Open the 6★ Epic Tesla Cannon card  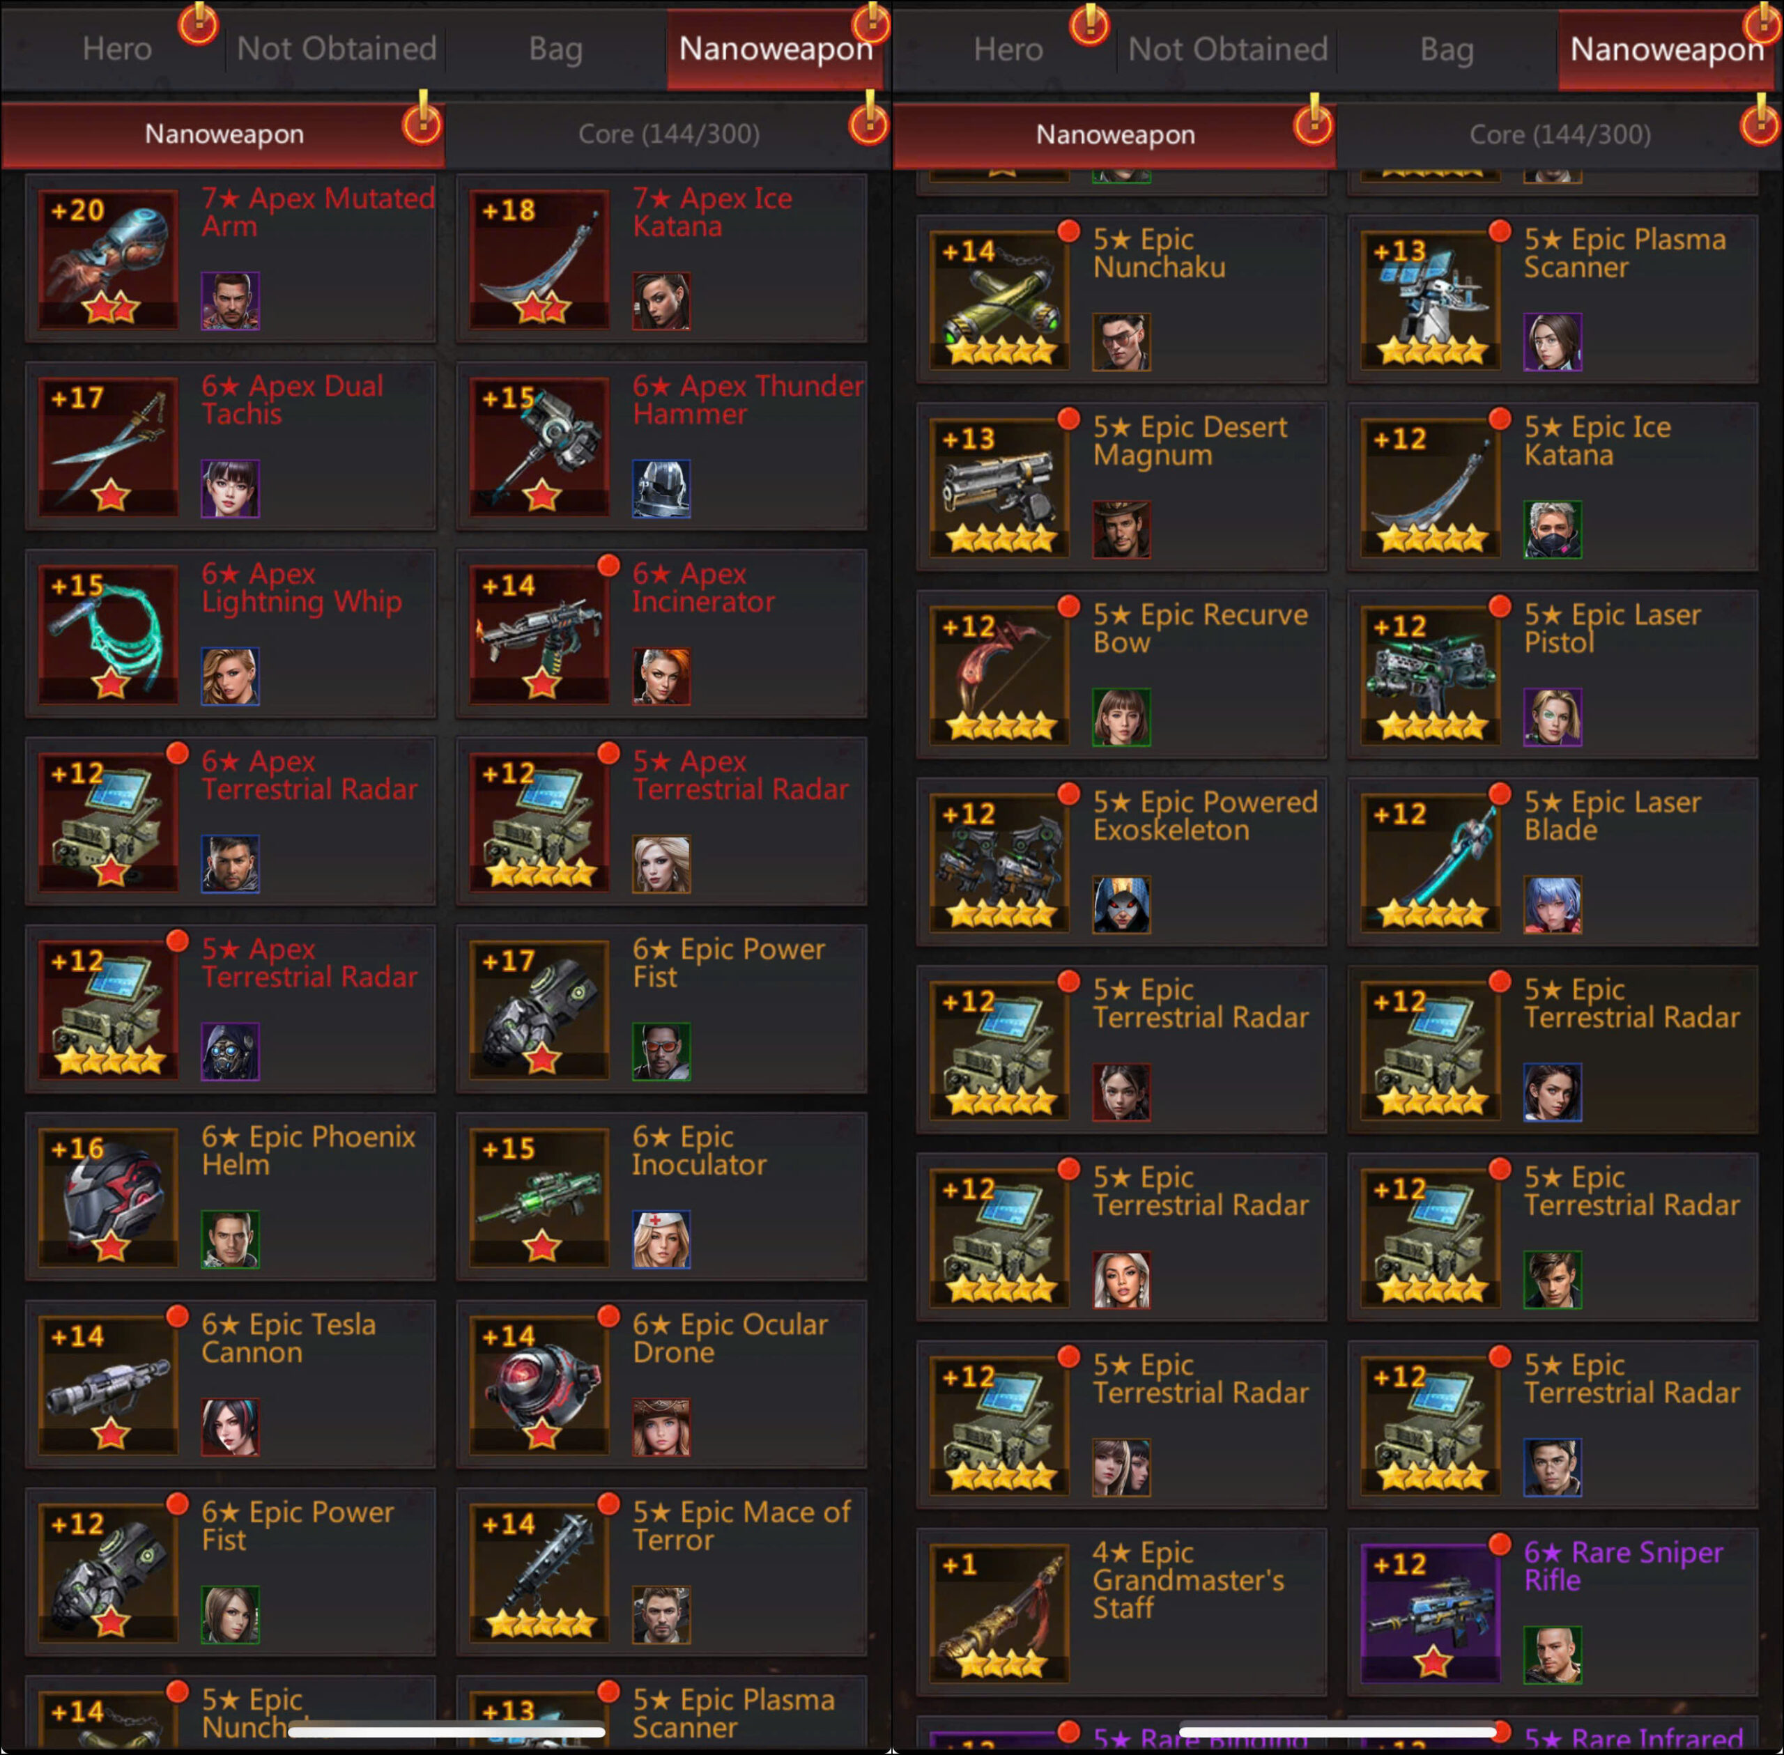(x=231, y=1384)
